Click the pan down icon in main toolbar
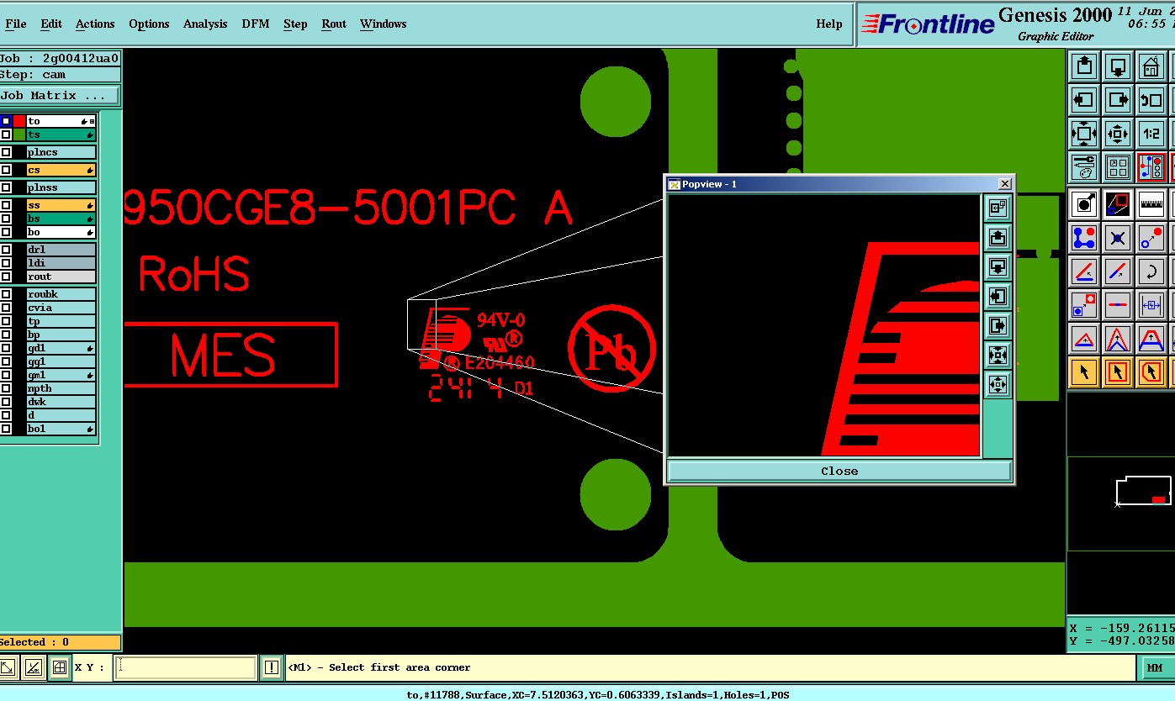The height and width of the screenshot is (701, 1175). coord(1117,66)
